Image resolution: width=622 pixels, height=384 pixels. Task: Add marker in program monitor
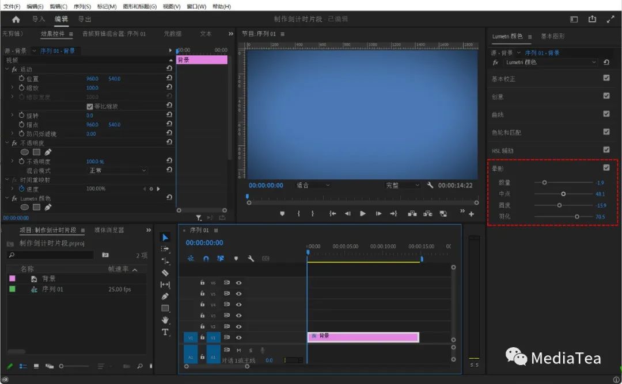coord(282,213)
